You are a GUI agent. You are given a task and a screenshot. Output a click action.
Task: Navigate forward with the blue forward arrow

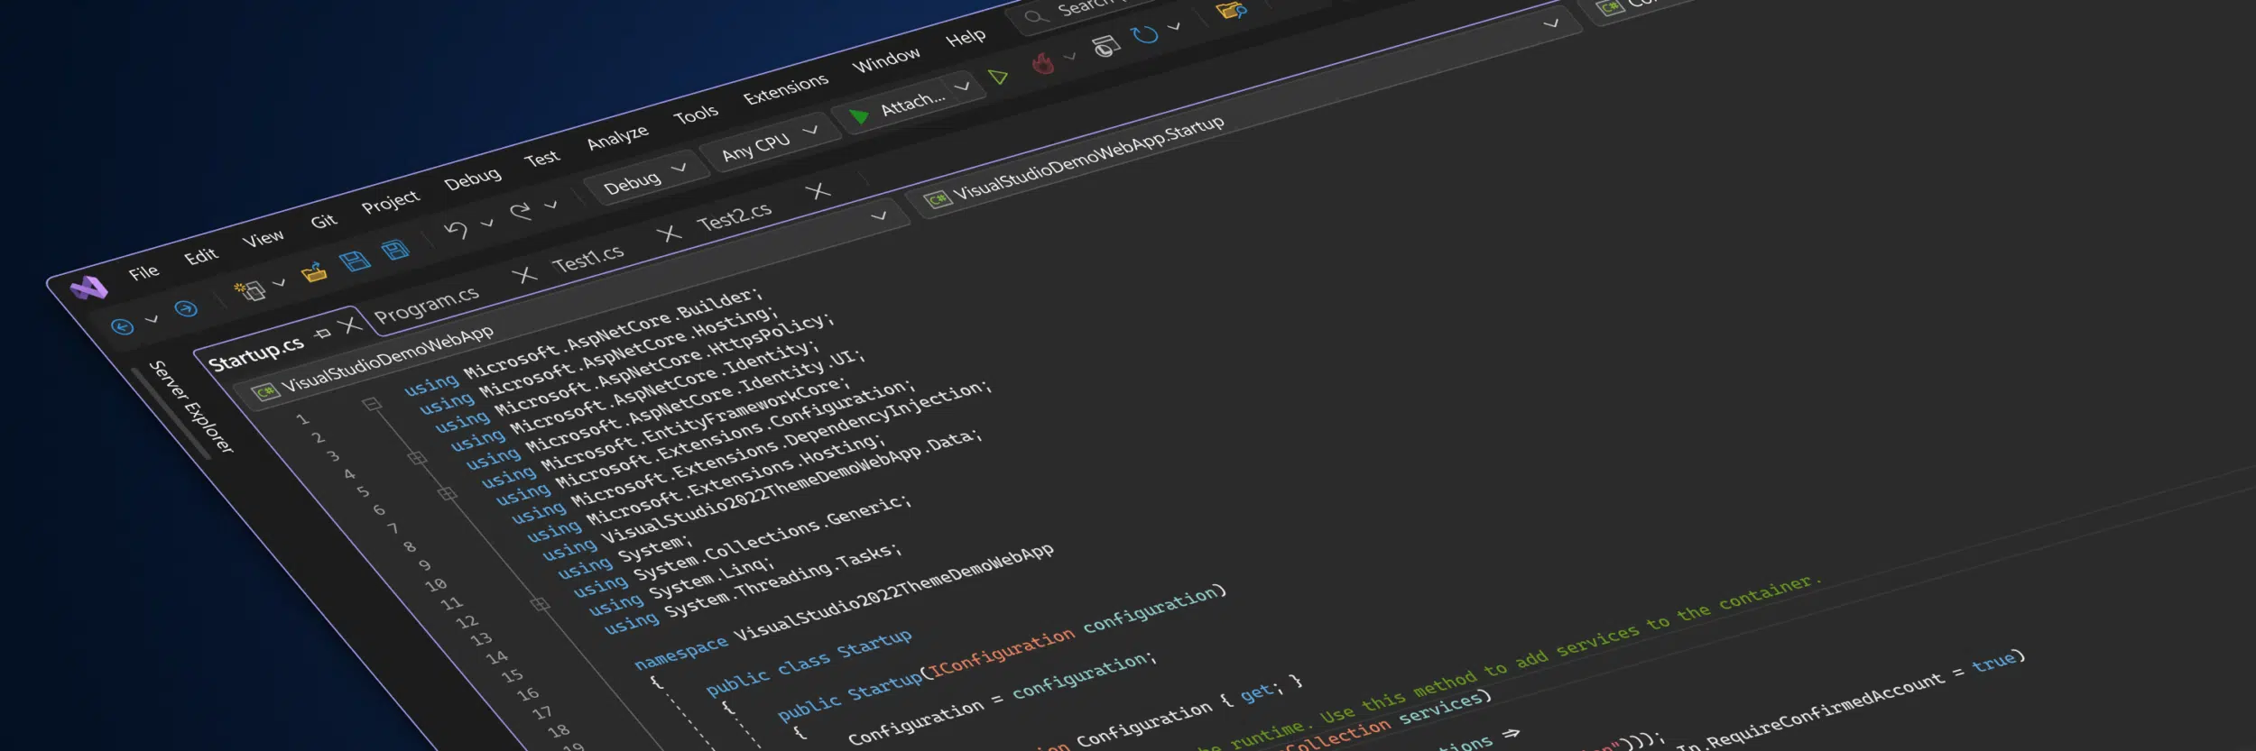point(186,309)
